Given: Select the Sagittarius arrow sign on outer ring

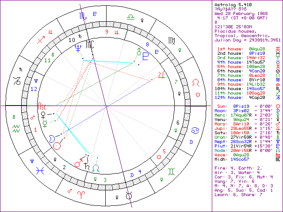Looking at the screenshot, I should click(42, 40).
